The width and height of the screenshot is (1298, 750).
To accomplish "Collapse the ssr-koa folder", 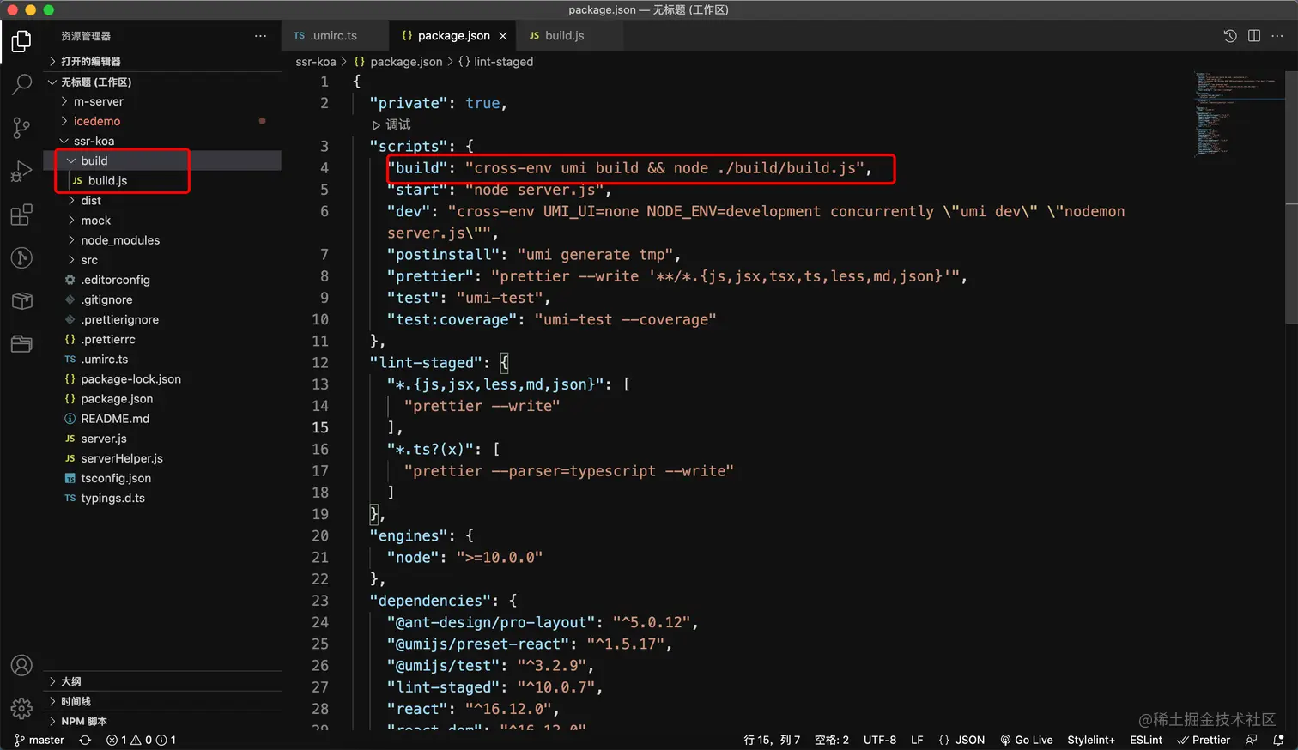I will point(163,141).
